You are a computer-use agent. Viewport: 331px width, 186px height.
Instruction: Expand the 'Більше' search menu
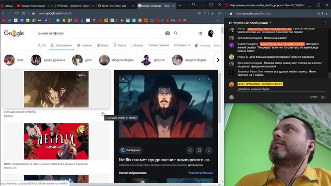click(x=137, y=45)
